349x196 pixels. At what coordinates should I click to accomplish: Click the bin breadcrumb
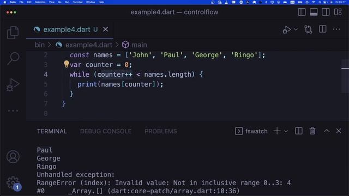tap(40, 45)
